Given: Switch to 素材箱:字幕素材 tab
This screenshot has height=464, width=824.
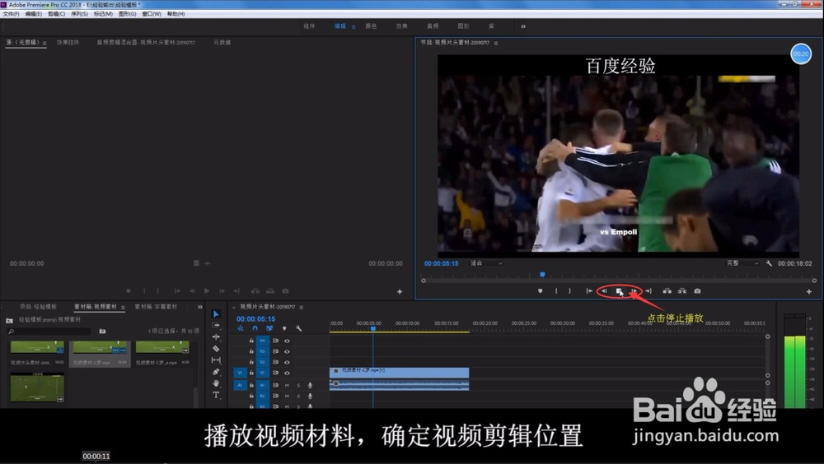Looking at the screenshot, I should [156, 307].
